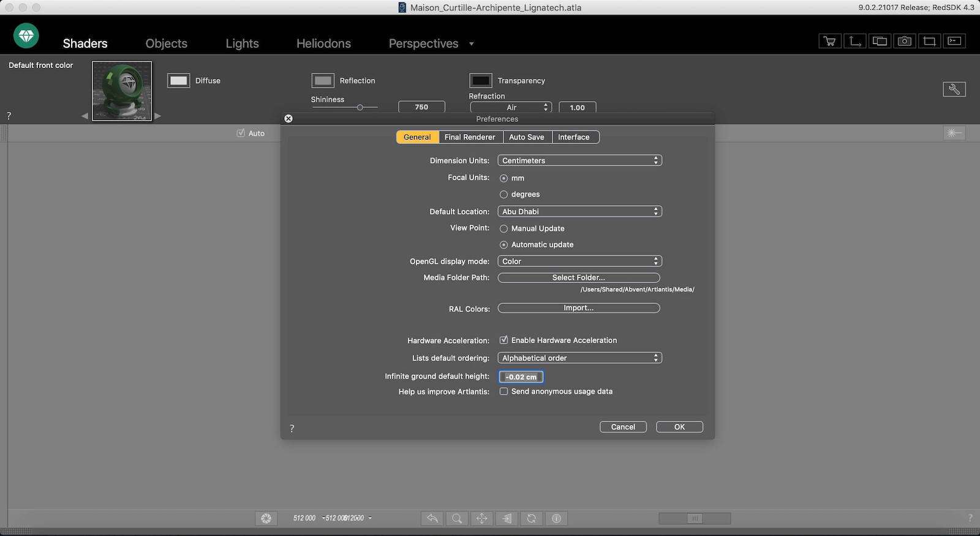Cancel the Preferences dialog

623,427
